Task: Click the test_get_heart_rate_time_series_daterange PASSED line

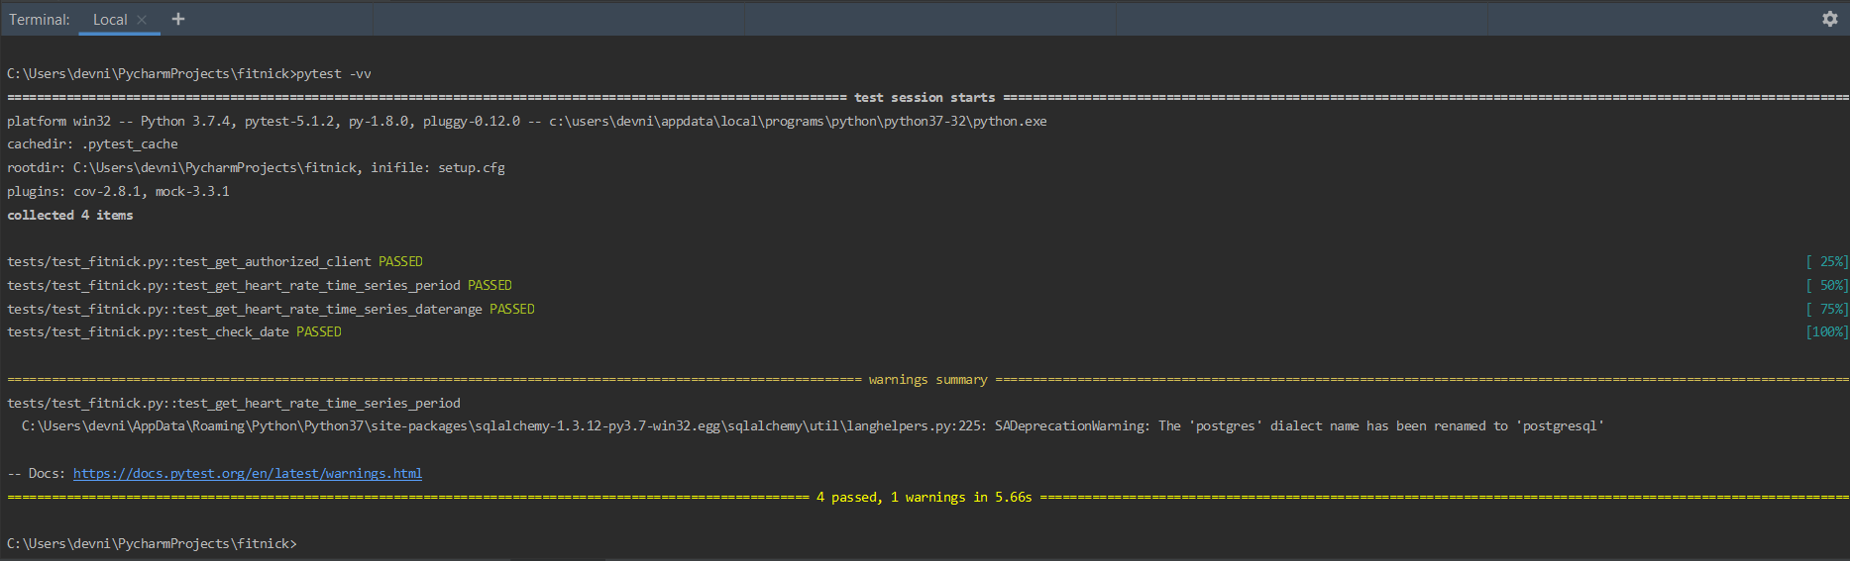Action: [271, 309]
